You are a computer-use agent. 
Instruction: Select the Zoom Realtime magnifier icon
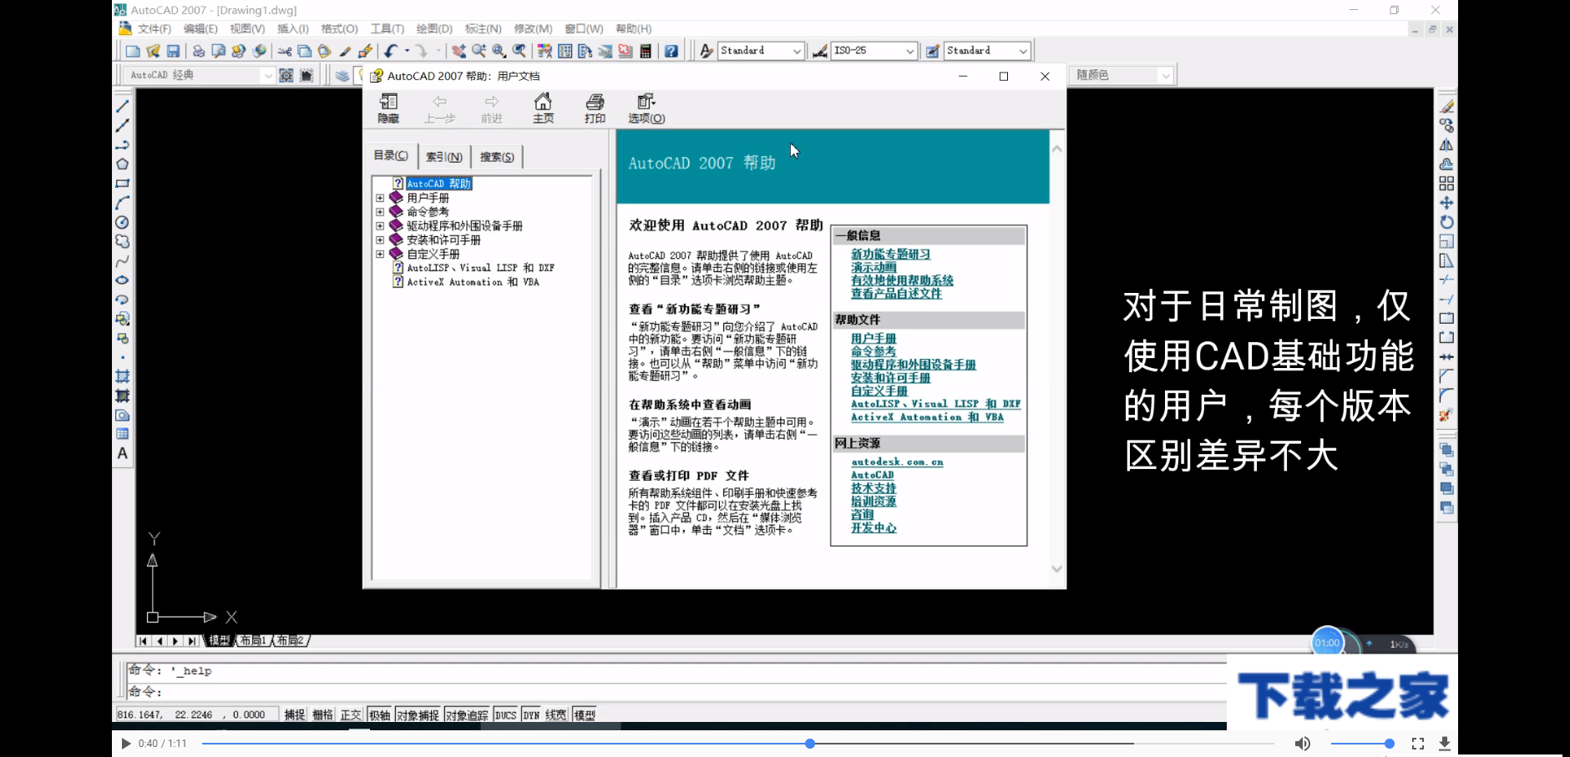(x=479, y=50)
